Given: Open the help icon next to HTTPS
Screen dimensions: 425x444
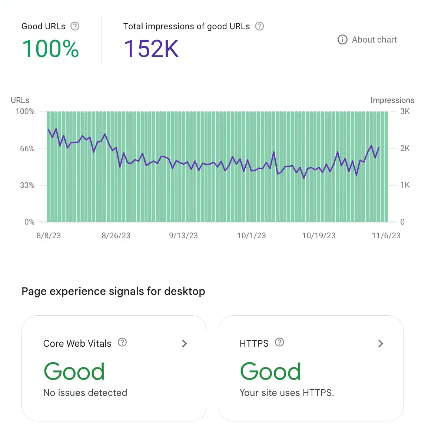Looking at the screenshot, I should 280,342.
